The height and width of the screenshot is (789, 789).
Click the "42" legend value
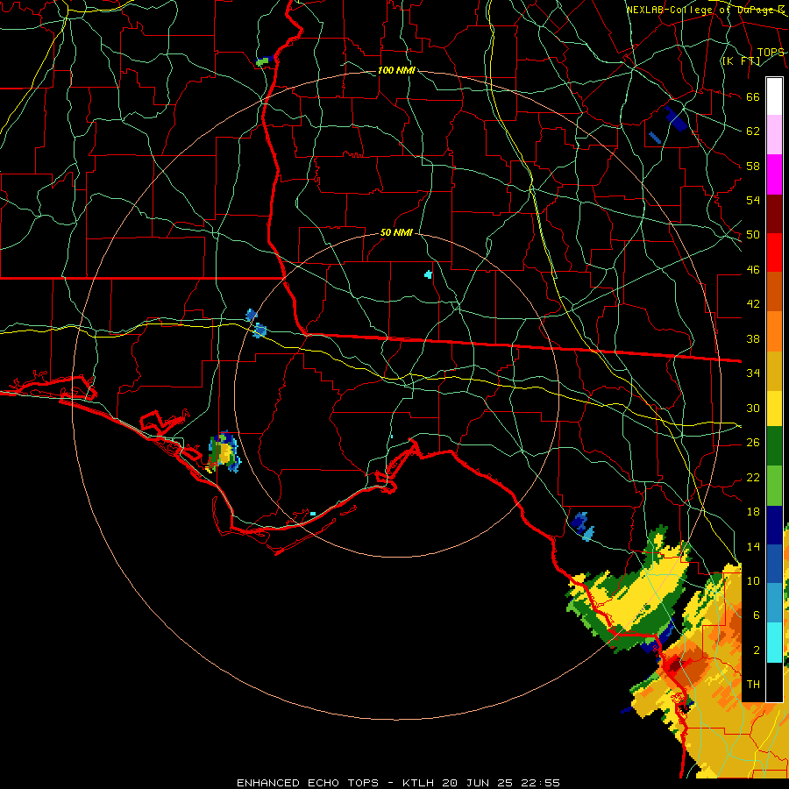coord(753,303)
